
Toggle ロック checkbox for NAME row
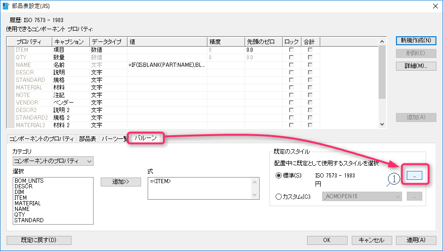pyautogui.click(x=291, y=65)
